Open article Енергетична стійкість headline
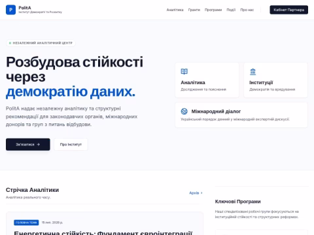Image resolution: width=314 pixels, height=235 pixels. pyautogui.click(x=103, y=233)
